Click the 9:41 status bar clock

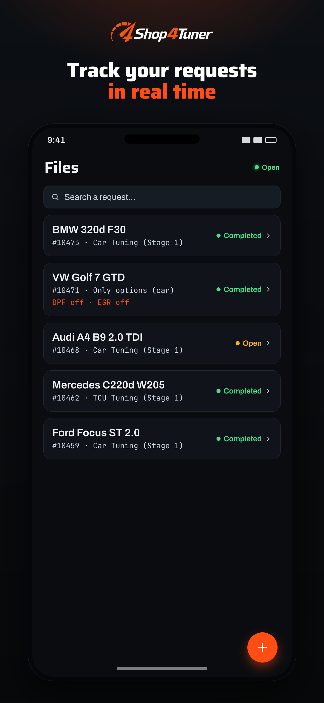[x=56, y=140]
